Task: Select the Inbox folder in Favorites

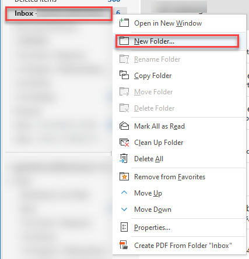Action: pos(59,13)
